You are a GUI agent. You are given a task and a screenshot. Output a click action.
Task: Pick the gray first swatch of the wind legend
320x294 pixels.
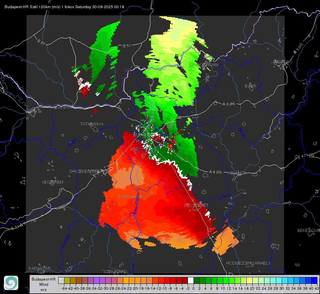point(61,281)
